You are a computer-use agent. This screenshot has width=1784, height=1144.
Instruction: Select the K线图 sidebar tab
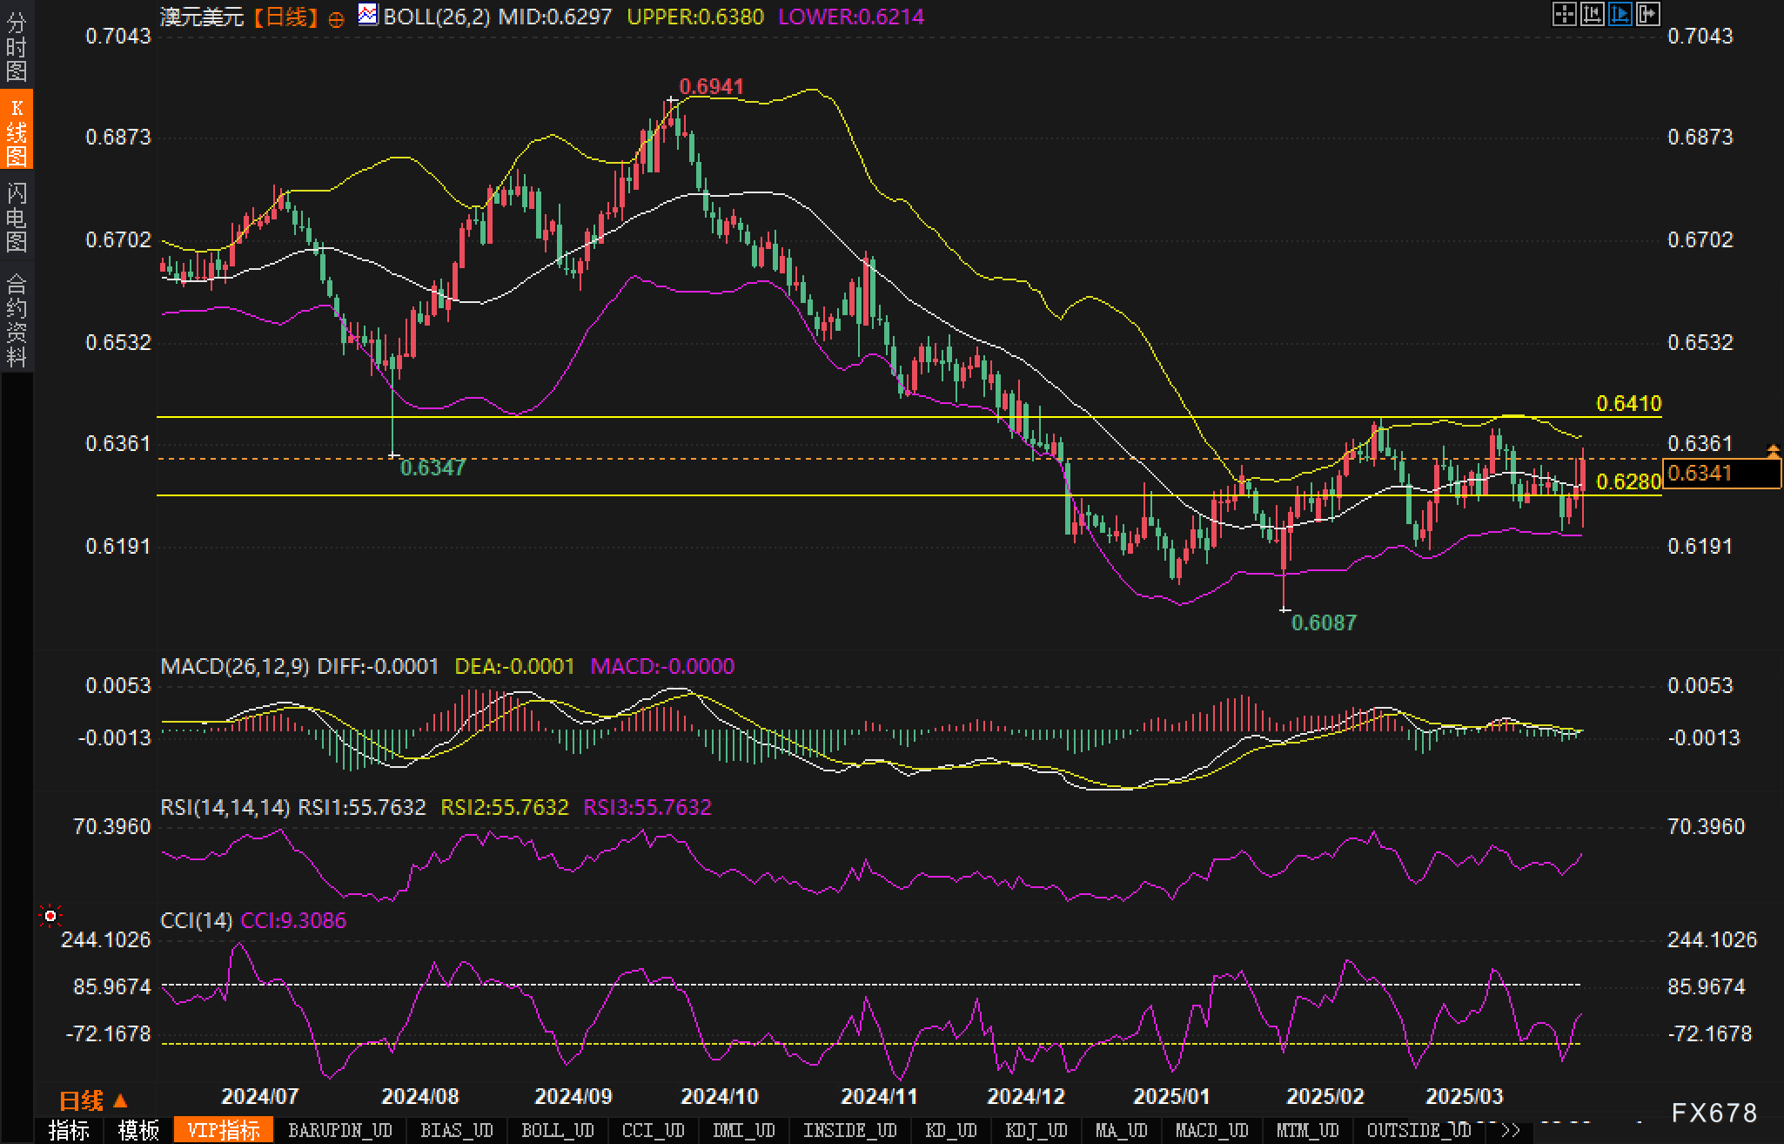(x=17, y=131)
